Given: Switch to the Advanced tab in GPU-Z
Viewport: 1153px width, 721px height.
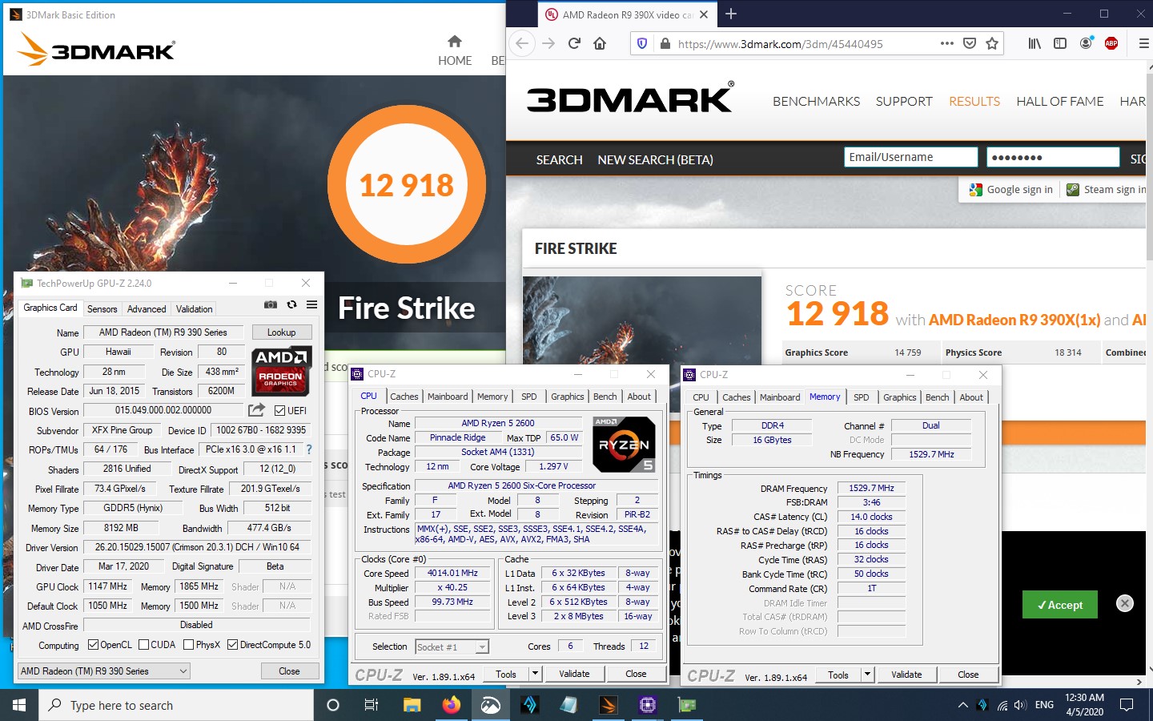Looking at the screenshot, I should click(x=147, y=309).
